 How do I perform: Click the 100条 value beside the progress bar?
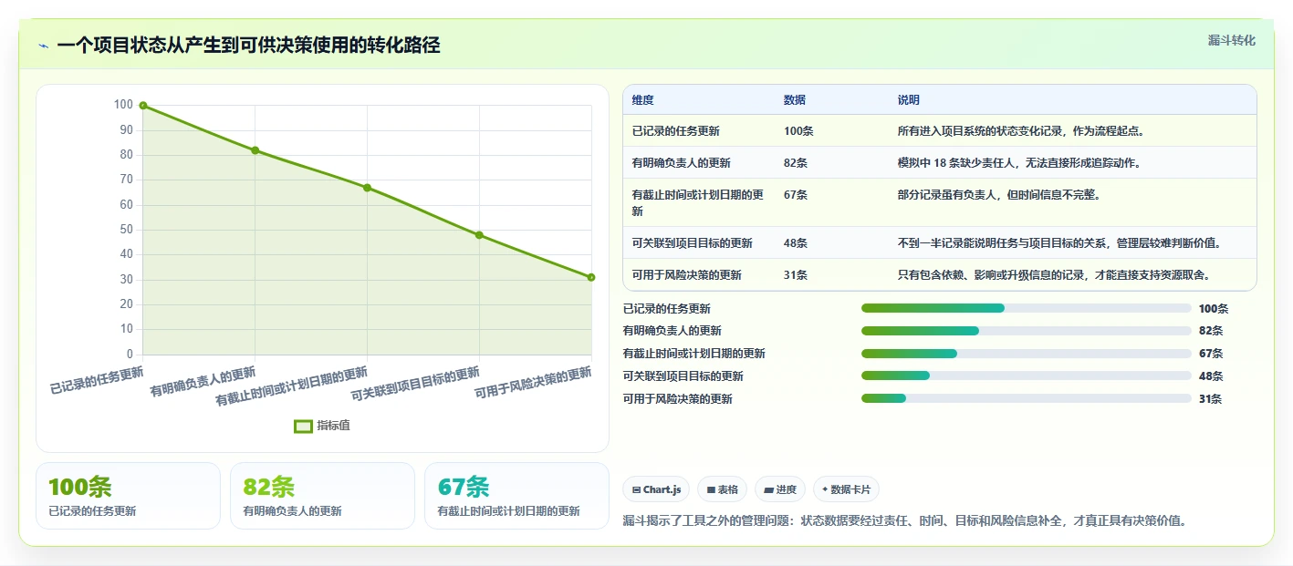(x=1214, y=309)
